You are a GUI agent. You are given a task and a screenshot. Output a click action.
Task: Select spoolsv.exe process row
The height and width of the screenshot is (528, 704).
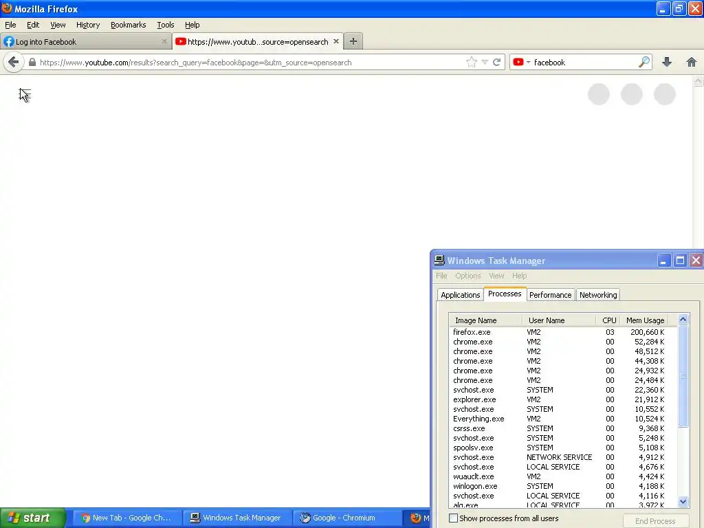click(x=564, y=448)
